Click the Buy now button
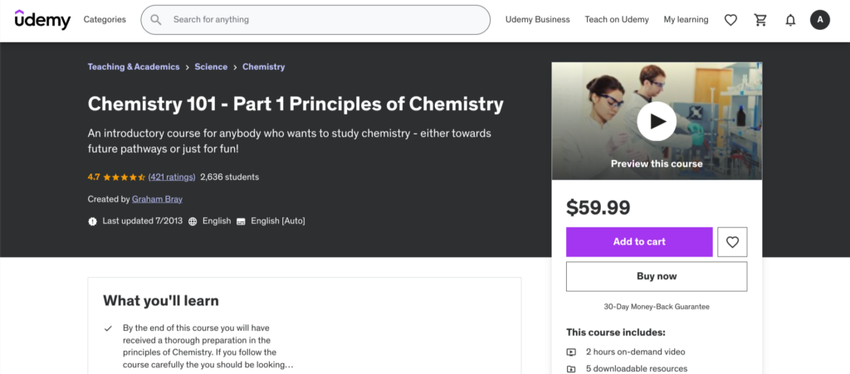850x374 pixels. tap(657, 276)
